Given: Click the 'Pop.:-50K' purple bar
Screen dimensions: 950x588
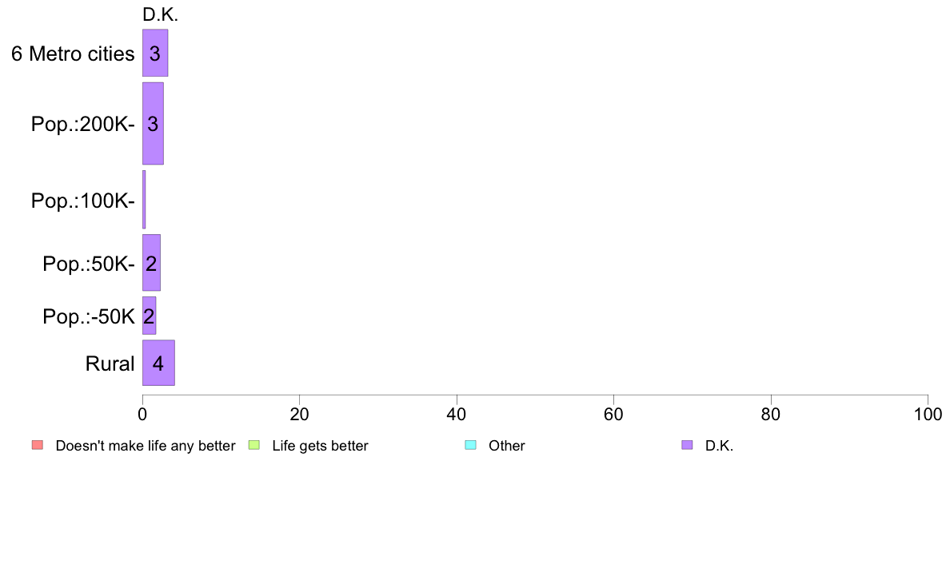Looking at the screenshot, I should (x=149, y=316).
